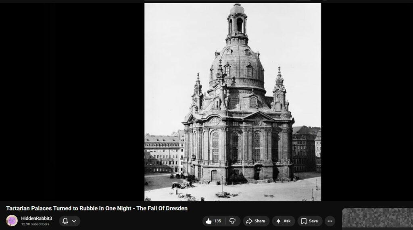Image resolution: width=413 pixels, height=230 pixels.
Task: Click the Share button text label
Action: tap(260, 221)
